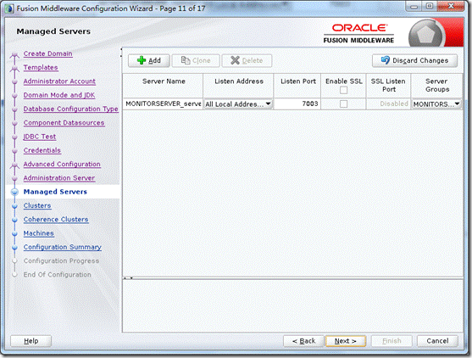Enable SSL for the MONITORSERVER row

(343, 104)
